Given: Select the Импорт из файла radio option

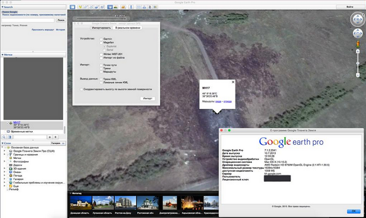Looking at the screenshot, I should 101,57.
